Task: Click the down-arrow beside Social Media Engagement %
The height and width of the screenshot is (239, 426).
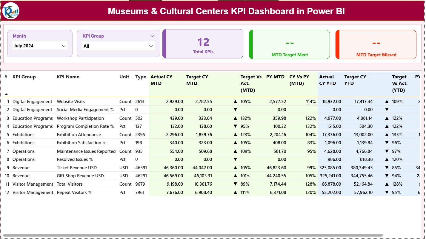Action: 236,110
